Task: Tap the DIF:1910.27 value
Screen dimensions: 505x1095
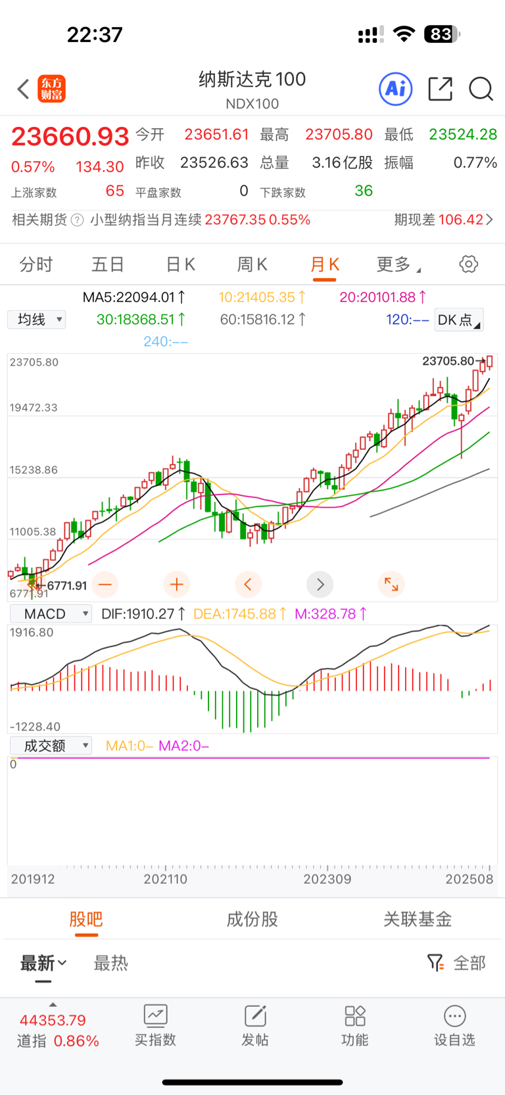Action: coord(143,614)
